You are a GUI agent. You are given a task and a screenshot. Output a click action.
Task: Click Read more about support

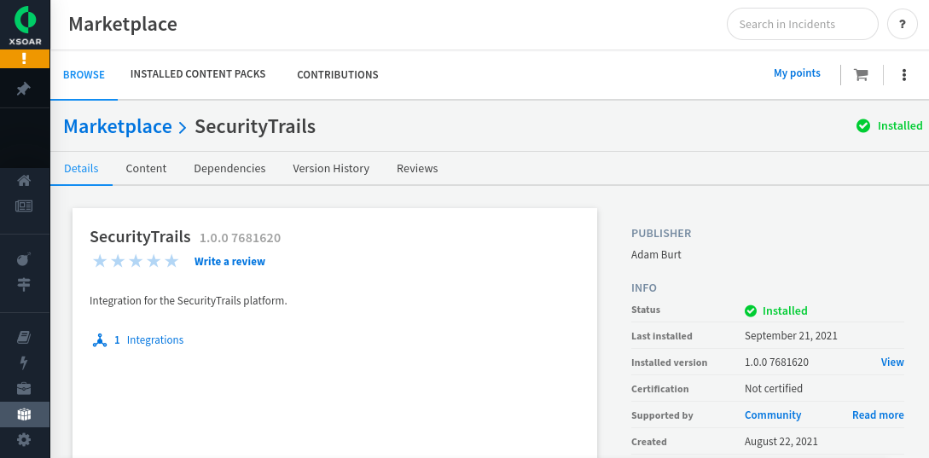878,415
